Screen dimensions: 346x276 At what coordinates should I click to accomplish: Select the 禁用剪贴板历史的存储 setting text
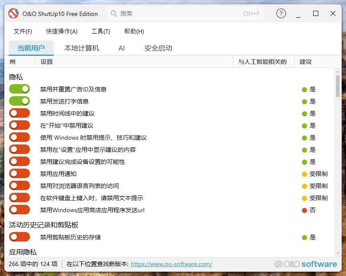tap(70, 237)
